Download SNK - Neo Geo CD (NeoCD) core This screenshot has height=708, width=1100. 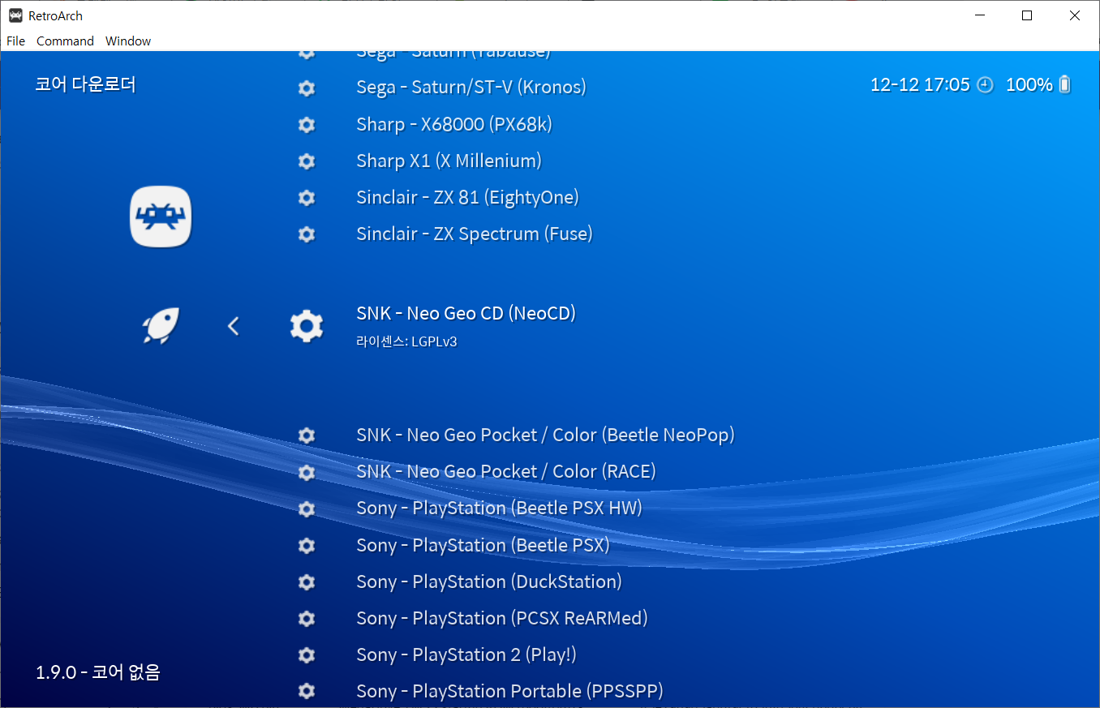[x=466, y=313]
